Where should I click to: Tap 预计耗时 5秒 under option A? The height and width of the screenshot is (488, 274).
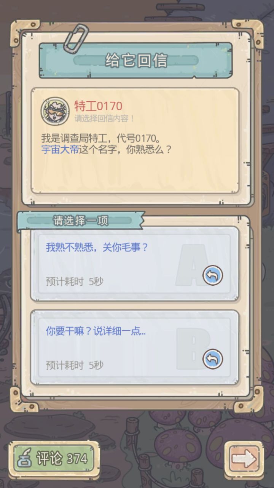pyautogui.click(x=75, y=282)
